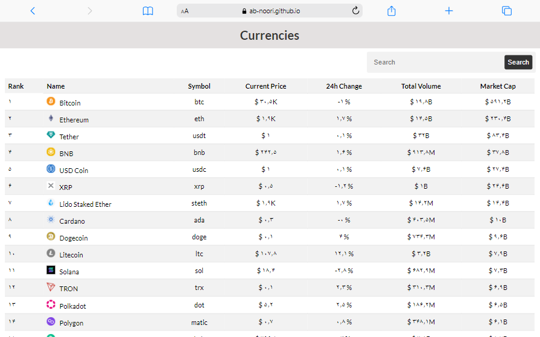
Task: Select the Lido Staked Ether name
Action: pyautogui.click(x=86, y=204)
